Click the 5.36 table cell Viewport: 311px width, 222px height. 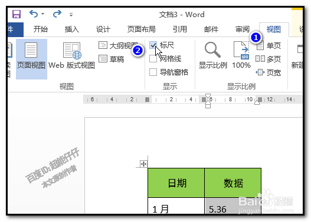[x=233, y=206]
